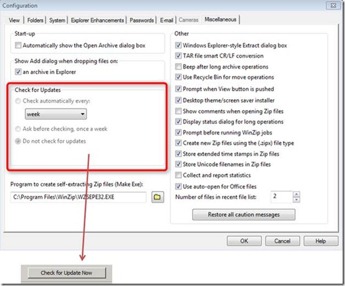Click Restore all caution messages button
345x286 pixels.
(243, 214)
